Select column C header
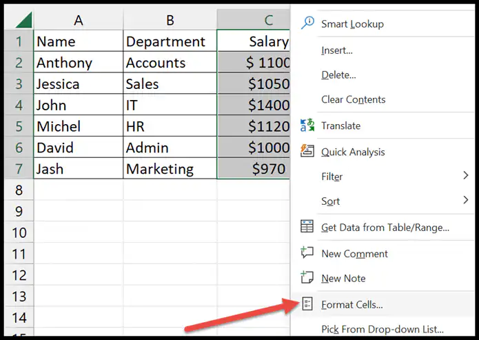479x340 pixels. coord(254,20)
